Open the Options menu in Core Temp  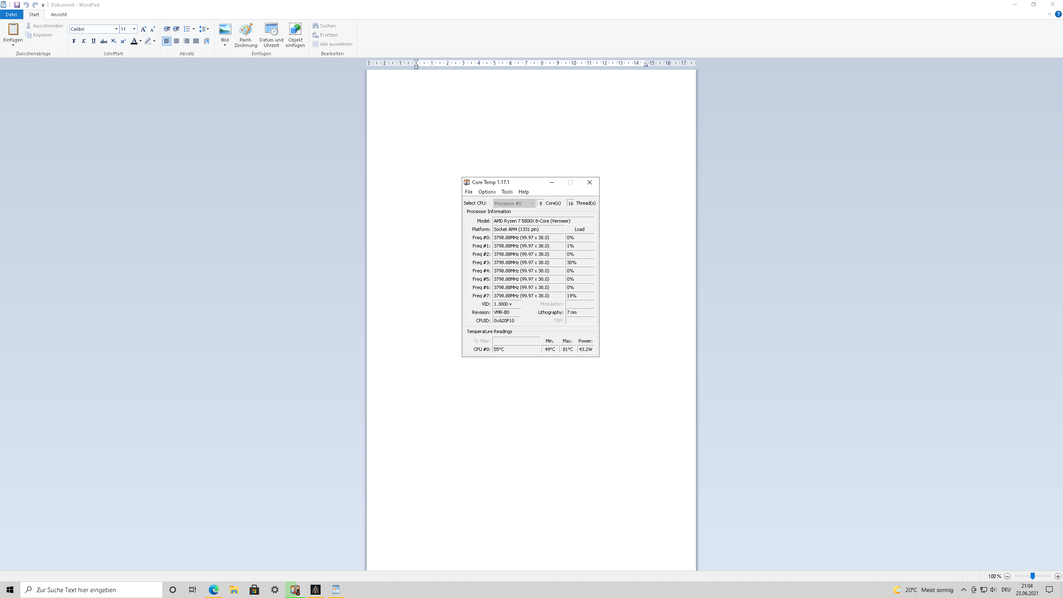click(487, 192)
